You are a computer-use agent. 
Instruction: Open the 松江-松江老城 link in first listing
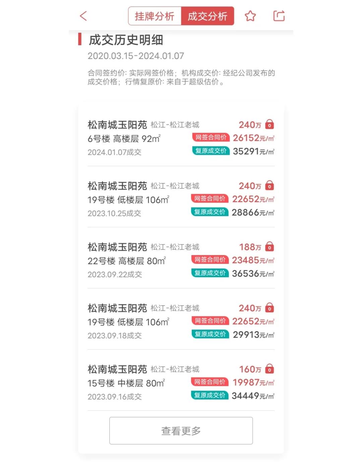pos(175,125)
